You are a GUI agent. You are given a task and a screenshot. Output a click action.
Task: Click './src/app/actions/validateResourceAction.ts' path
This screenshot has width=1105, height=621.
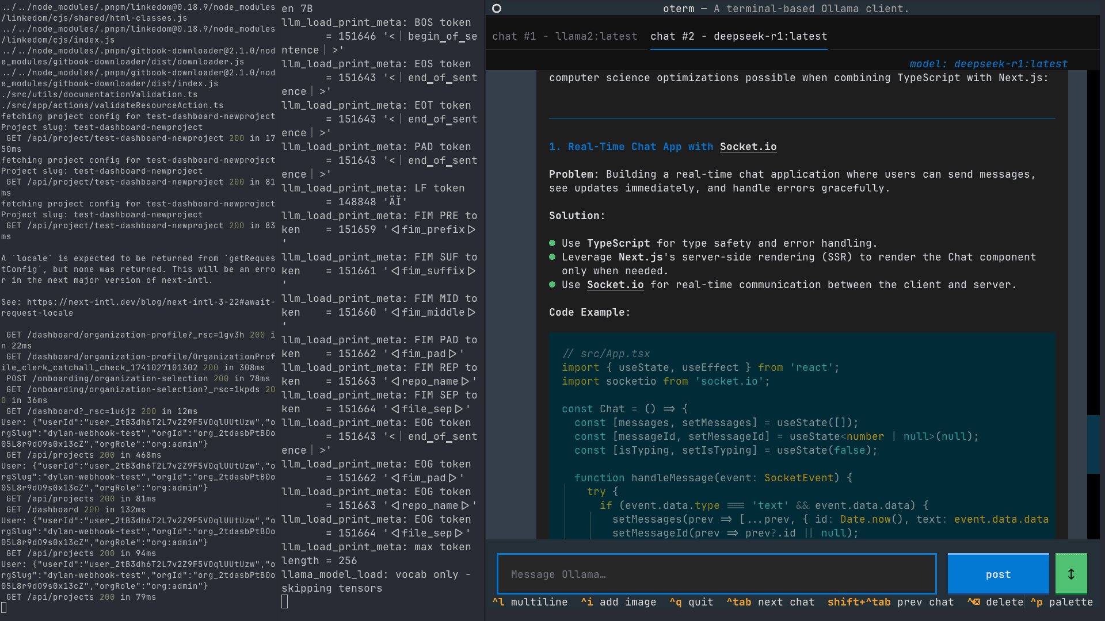(x=112, y=105)
